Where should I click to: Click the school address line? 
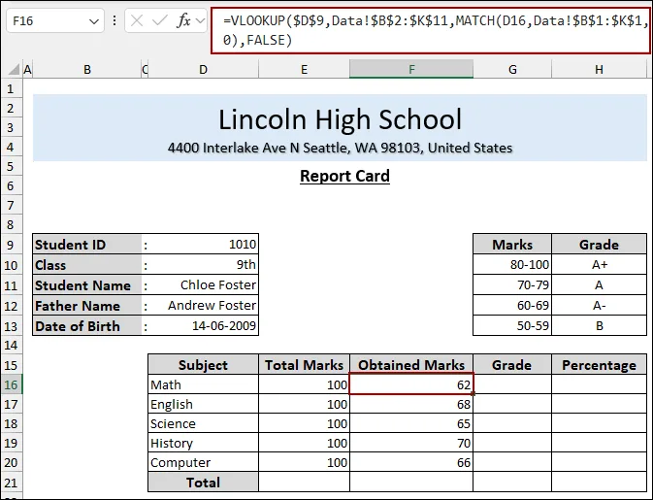tap(340, 148)
